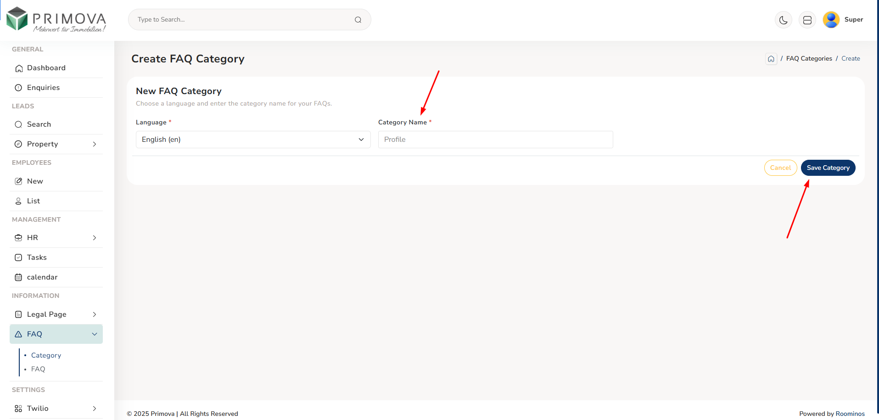
Task: Click the layout switch icon in header
Action: (x=807, y=20)
